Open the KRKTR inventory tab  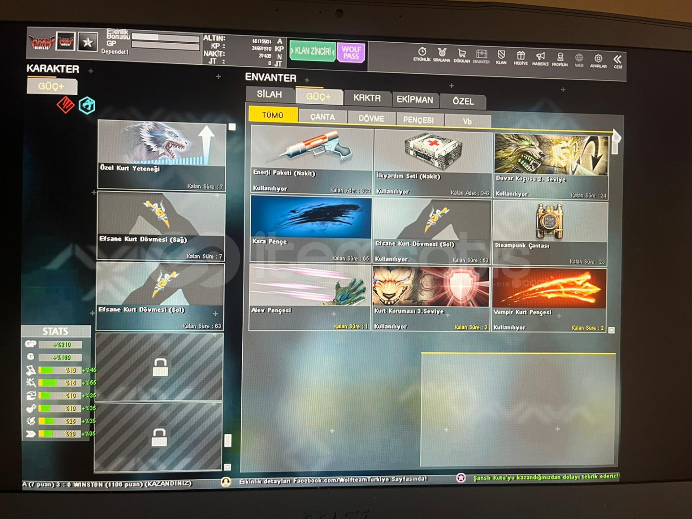click(367, 98)
